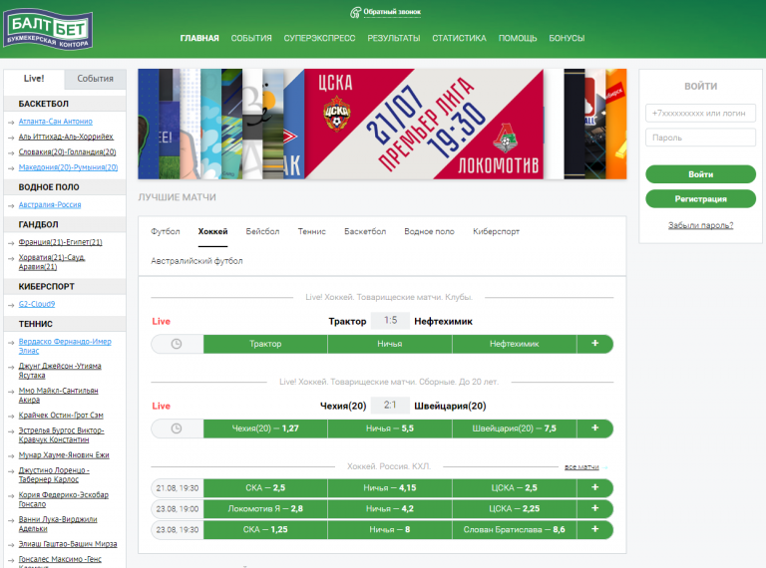Click the ЦСКА–Локомотив banner
This screenshot has height=568, width=766.
tap(424, 124)
